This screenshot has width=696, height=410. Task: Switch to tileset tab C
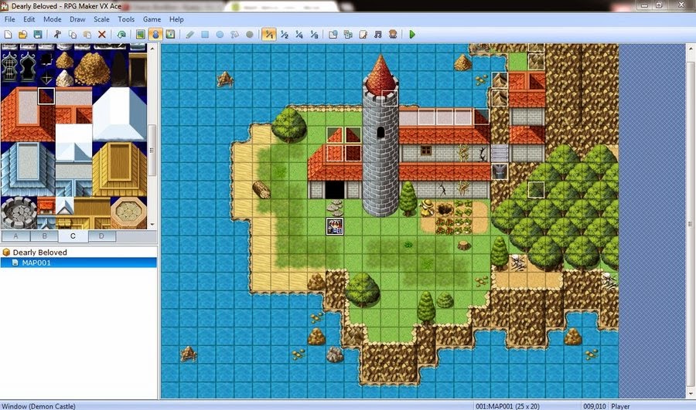pos(73,235)
